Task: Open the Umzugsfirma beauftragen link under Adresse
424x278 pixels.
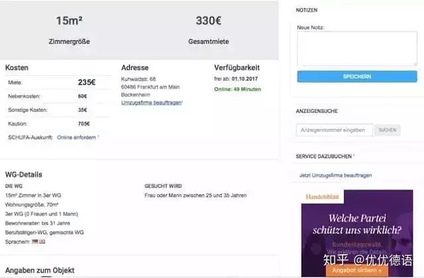Action: 152,103
